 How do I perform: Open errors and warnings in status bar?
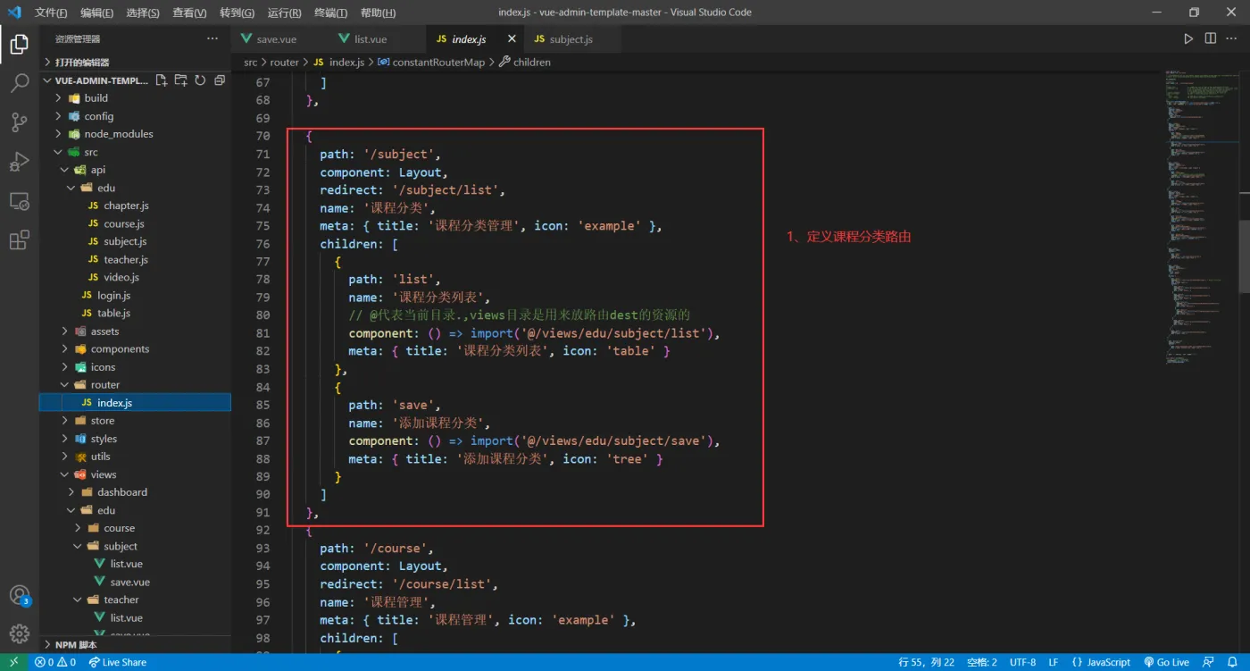click(55, 662)
